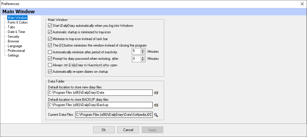
Task: Click Current Data Files path field
Action: click(x=114, y=115)
